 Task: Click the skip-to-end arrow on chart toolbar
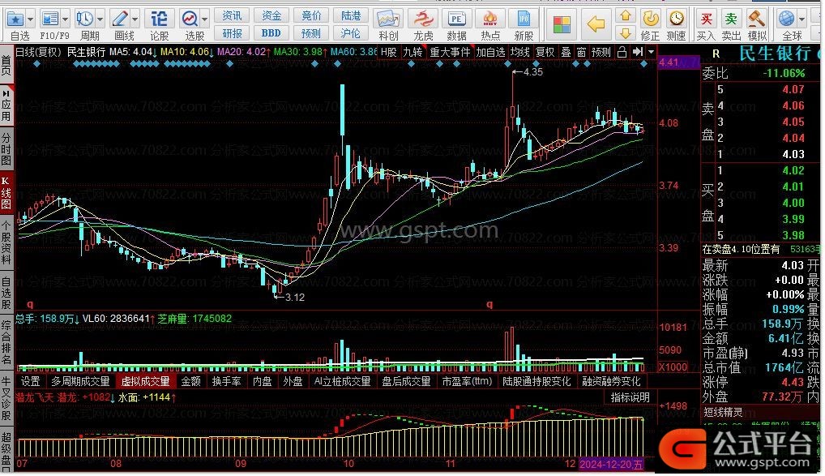638,52
